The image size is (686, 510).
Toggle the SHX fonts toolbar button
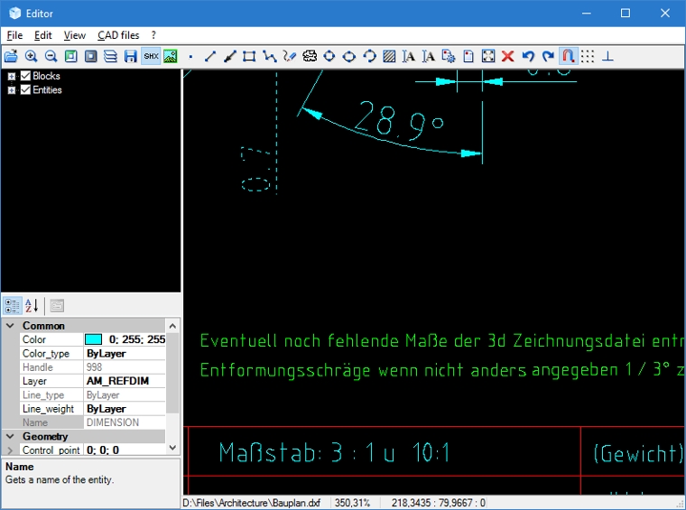pyautogui.click(x=150, y=56)
